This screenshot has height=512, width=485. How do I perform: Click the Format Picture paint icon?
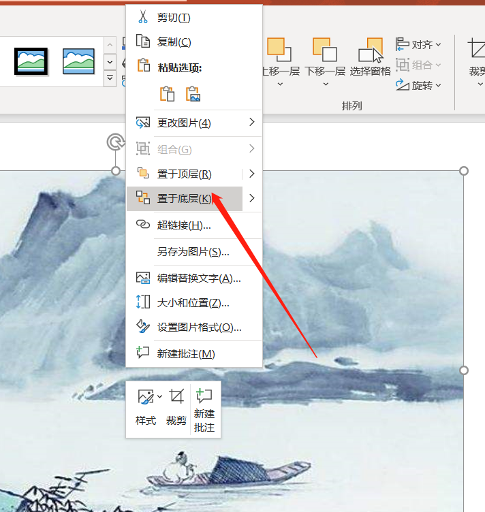pos(143,326)
